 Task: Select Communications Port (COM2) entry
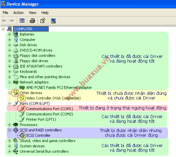pyautogui.click(x=49, y=114)
